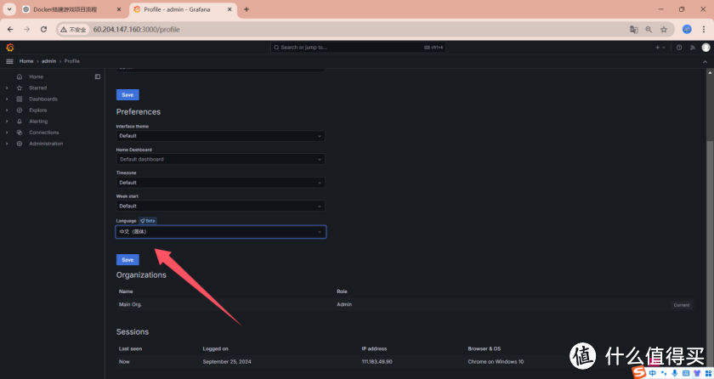Image resolution: width=714 pixels, height=379 pixels.
Task: Collapse the top search bar chevron
Action: tap(705, 61)
